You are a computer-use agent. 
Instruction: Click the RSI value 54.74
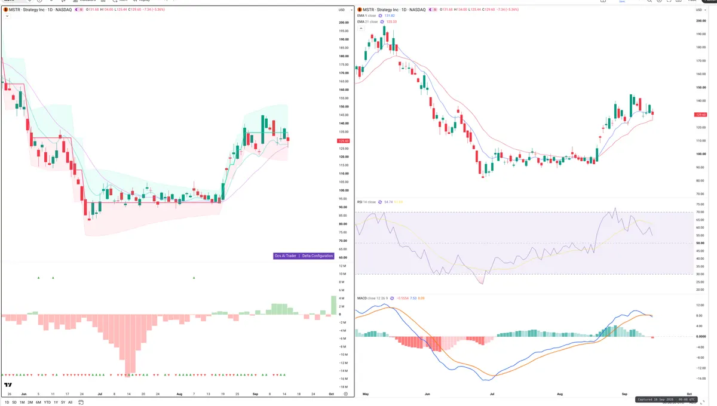coord(388,202)
